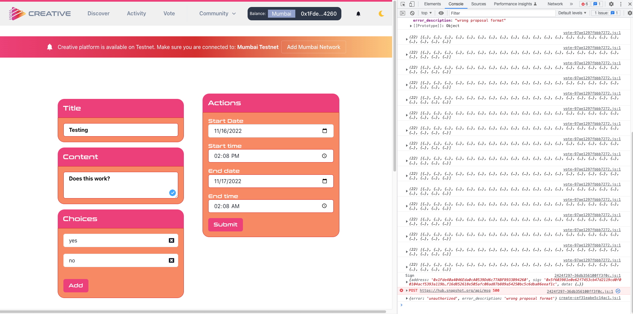Click the Add Mumbai Network button
The width and height of the screenshot is (633, 314).
pyautogui.click(x=314, y=47)
